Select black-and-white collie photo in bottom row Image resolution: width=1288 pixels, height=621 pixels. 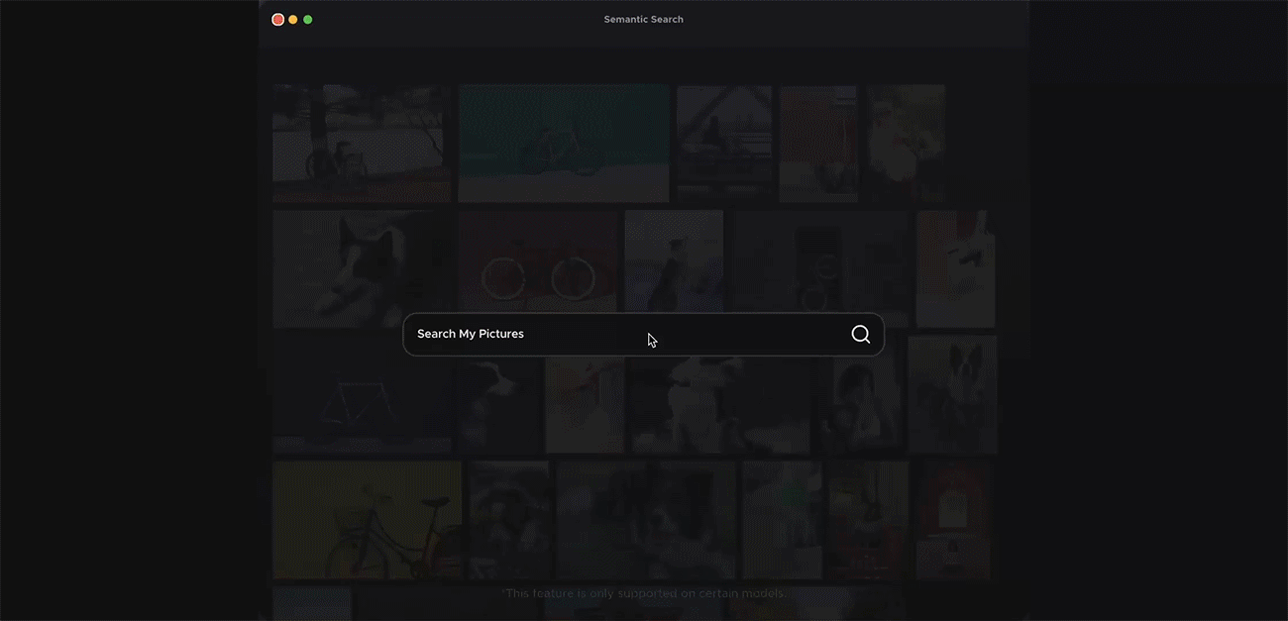(646, 520)
